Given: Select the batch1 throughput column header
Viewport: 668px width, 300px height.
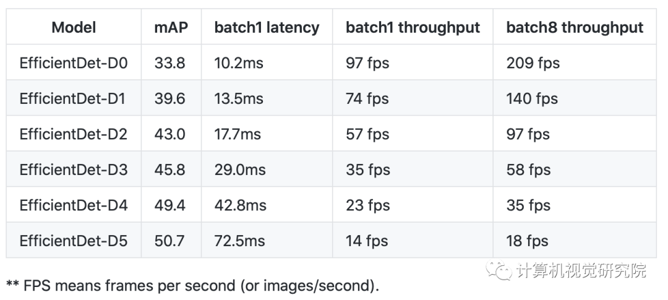Looking at the screenshot, I should click(x=413, y=27).
